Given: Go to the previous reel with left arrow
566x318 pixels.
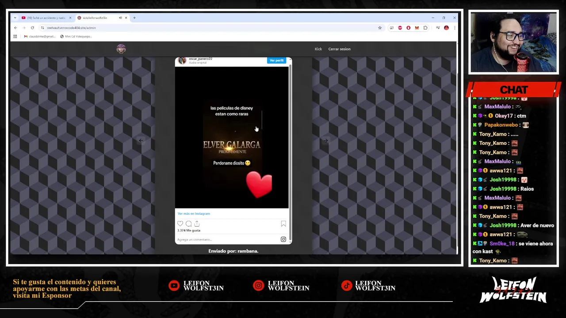Looking at the screenshot, I should click(141, 140).
